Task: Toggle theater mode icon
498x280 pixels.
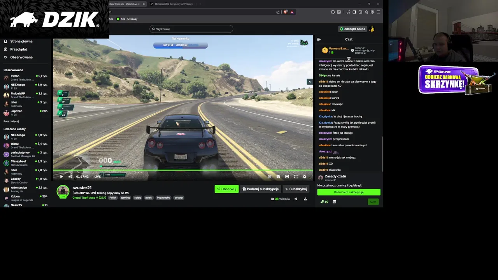Action: [x=287, y=177]
